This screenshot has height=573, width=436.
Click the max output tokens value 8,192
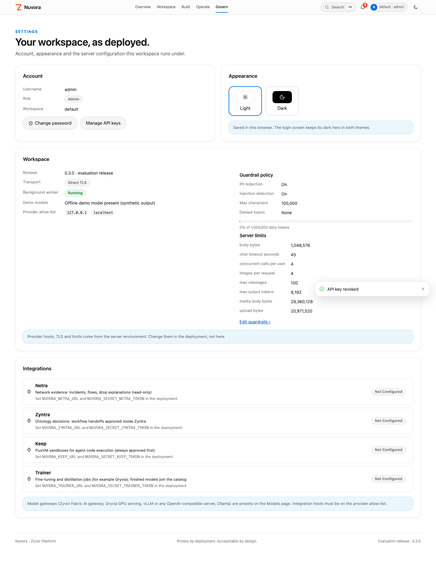[x=296, y=292]
